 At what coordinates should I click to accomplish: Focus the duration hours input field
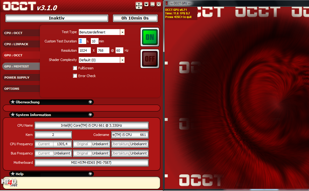click(x=82, y=41)
